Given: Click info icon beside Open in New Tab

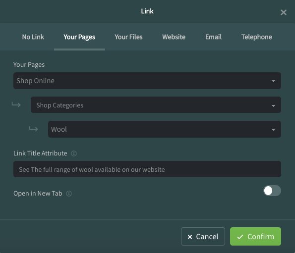Looking at the screenshot, I should click(x=69, y=194).
